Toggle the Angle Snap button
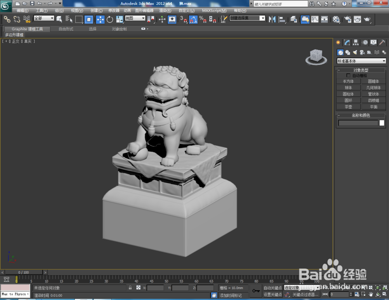 193,19
